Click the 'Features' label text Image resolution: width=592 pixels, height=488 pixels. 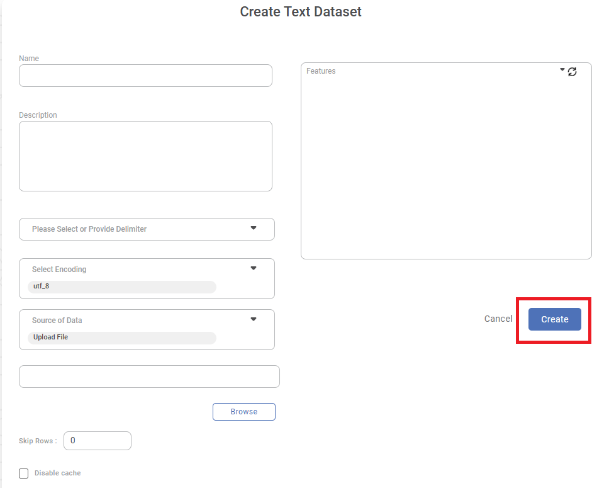tap(321, 71)
